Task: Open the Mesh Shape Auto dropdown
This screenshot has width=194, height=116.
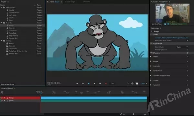Action: coord(182,47)
